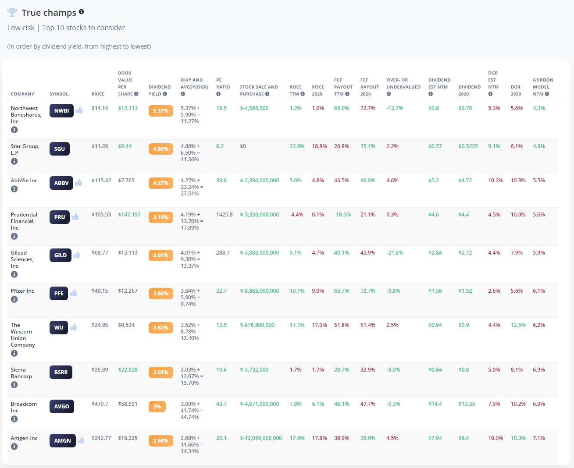This screenshot has height=468, width=574.
Task: Click the Dividend 2020 column header
Action: [470, 90]
